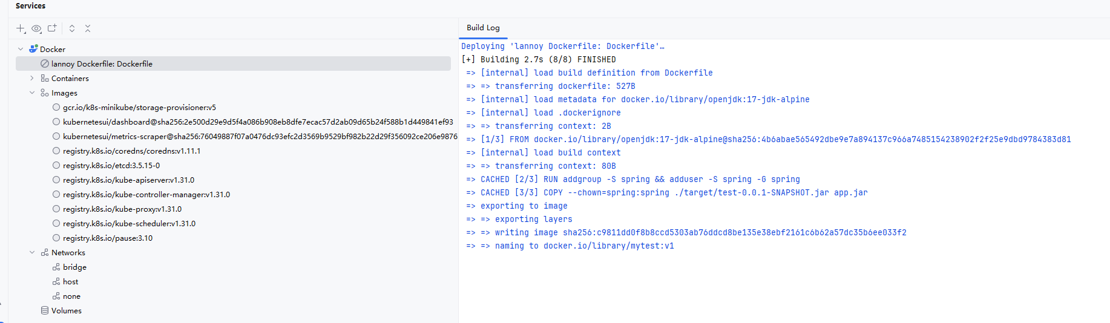This screenshot has height=323, width=1110.
Task: Click the Containers node icon
Action: pos(45,79)
